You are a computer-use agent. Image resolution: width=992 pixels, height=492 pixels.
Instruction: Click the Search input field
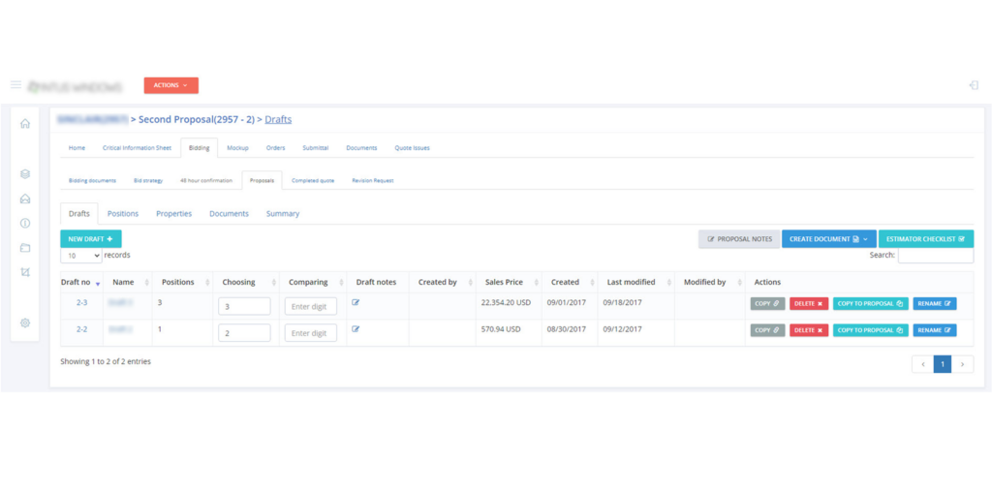click(x=935, y=256)
